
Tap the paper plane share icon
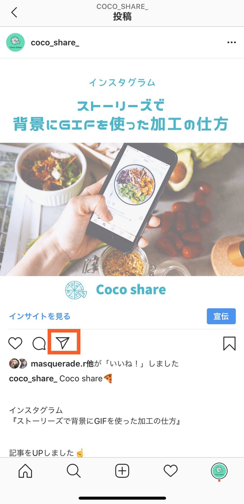tap(63, 344)
